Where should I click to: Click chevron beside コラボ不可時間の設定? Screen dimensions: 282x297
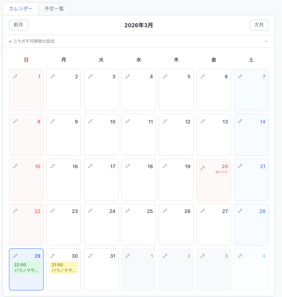(x=266, y=41)
